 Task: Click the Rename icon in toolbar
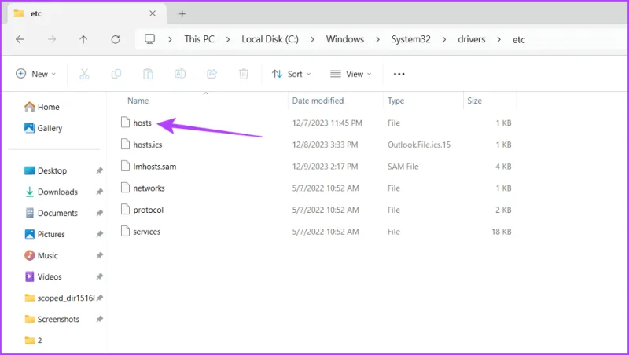(180, 74)
